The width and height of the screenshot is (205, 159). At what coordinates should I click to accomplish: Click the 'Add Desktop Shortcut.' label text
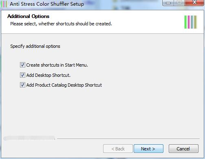click(x=48, y=75)
